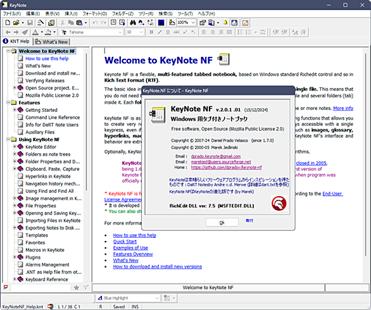Paste from clipboard with the toolbar icon

(x=79, y=23)
